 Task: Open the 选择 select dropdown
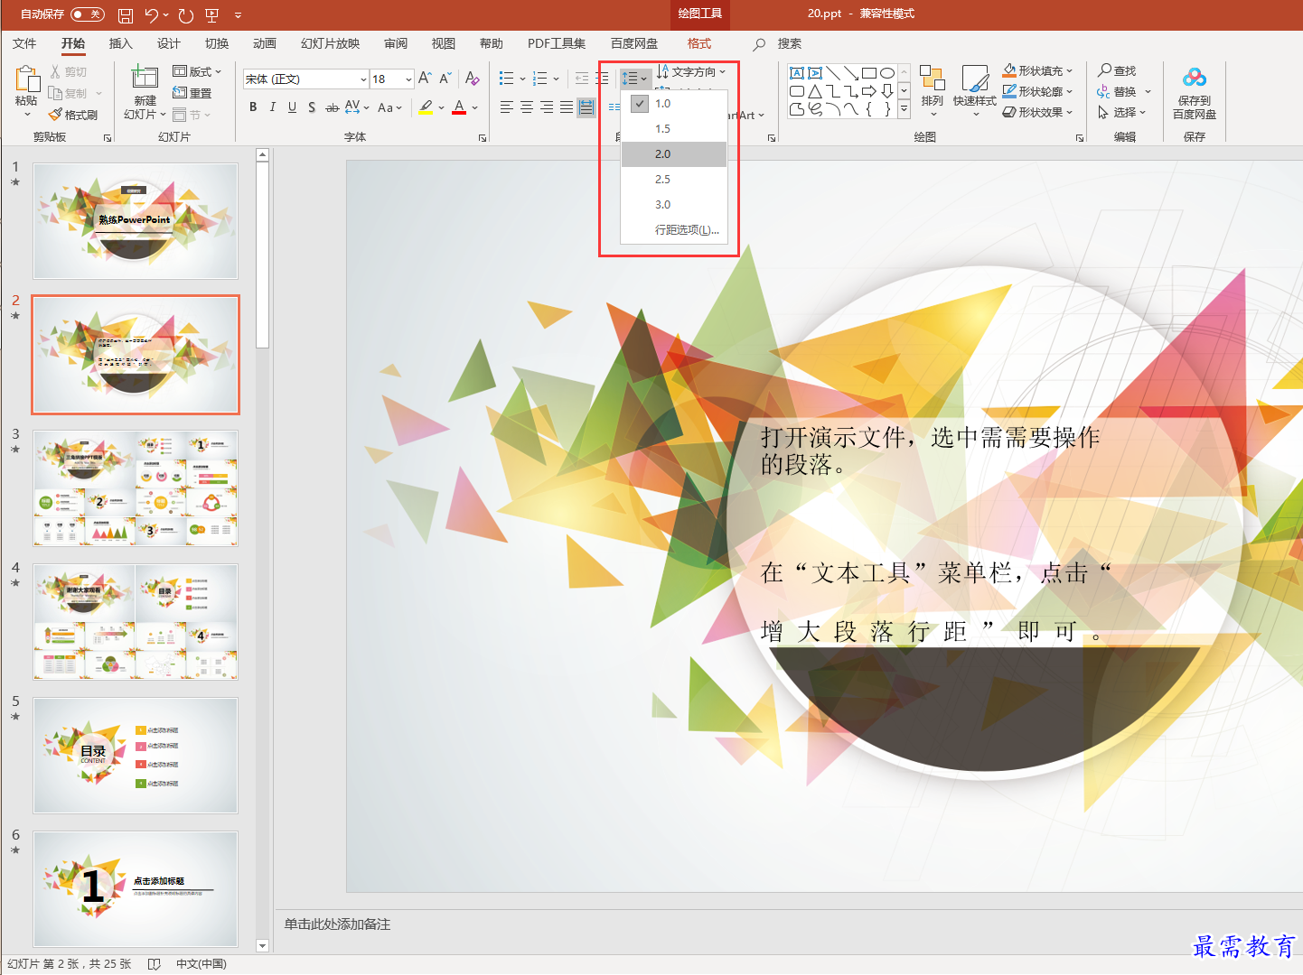1121,112
